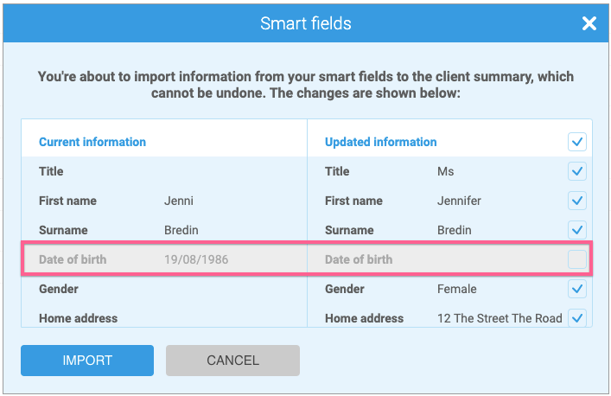Uncheck the First name Jennifer checkbox
This screenshot has width=611, height=396.
[576, 201]
